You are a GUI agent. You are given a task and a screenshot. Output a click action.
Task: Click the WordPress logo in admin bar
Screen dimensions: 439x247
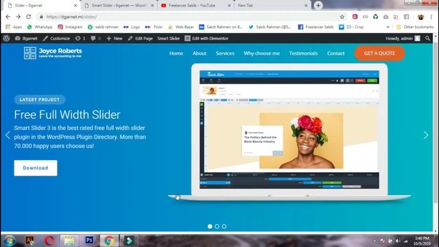[x=6, y=38]
